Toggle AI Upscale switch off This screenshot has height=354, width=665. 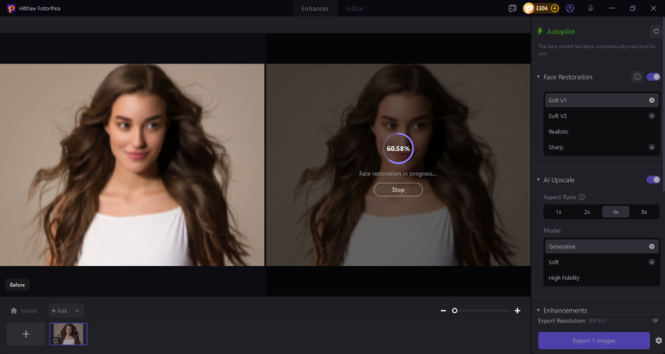[653, 179]
